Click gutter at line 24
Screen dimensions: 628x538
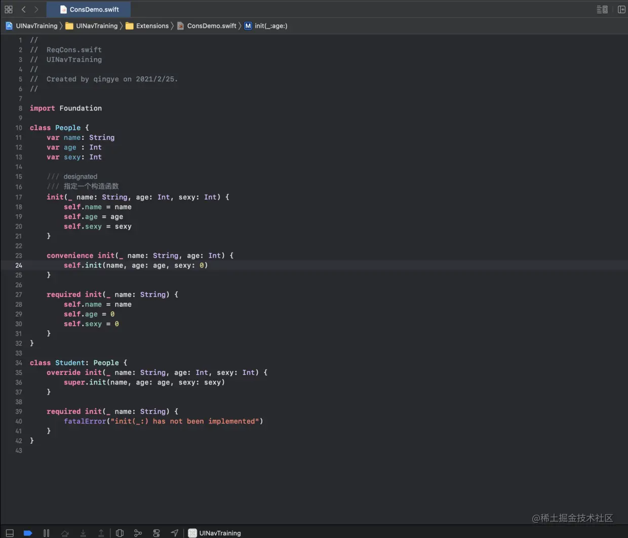tap(19, 265)
